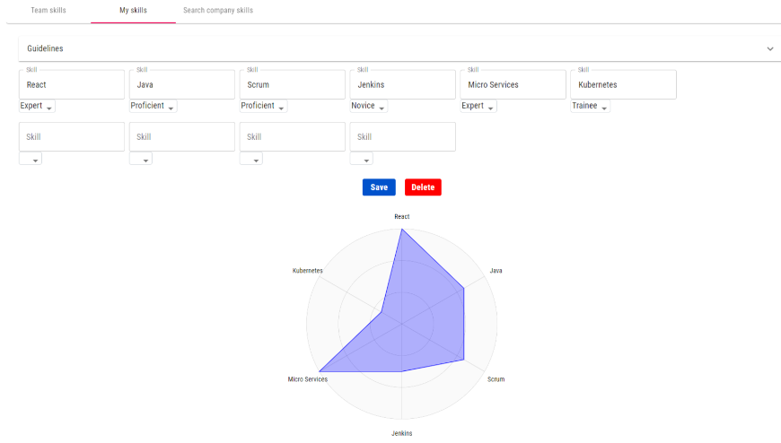Screen dimensions: 781x443
Task: Open the Micro Services Expert dropdown
Action: (x=478, y=107)
